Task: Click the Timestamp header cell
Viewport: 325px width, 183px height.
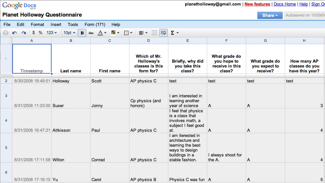Action: 32,59
